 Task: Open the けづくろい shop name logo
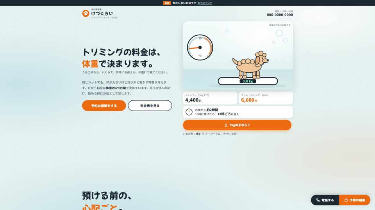pyautogui.click(x=102, y=13)
